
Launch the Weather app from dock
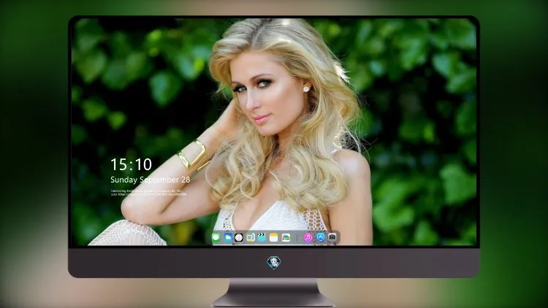pyautogui.click(x=228, y=237)
